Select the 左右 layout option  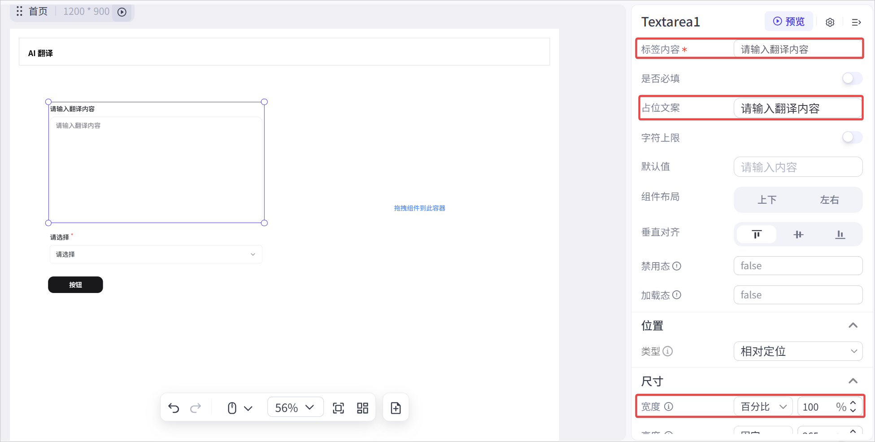(829, 200)
